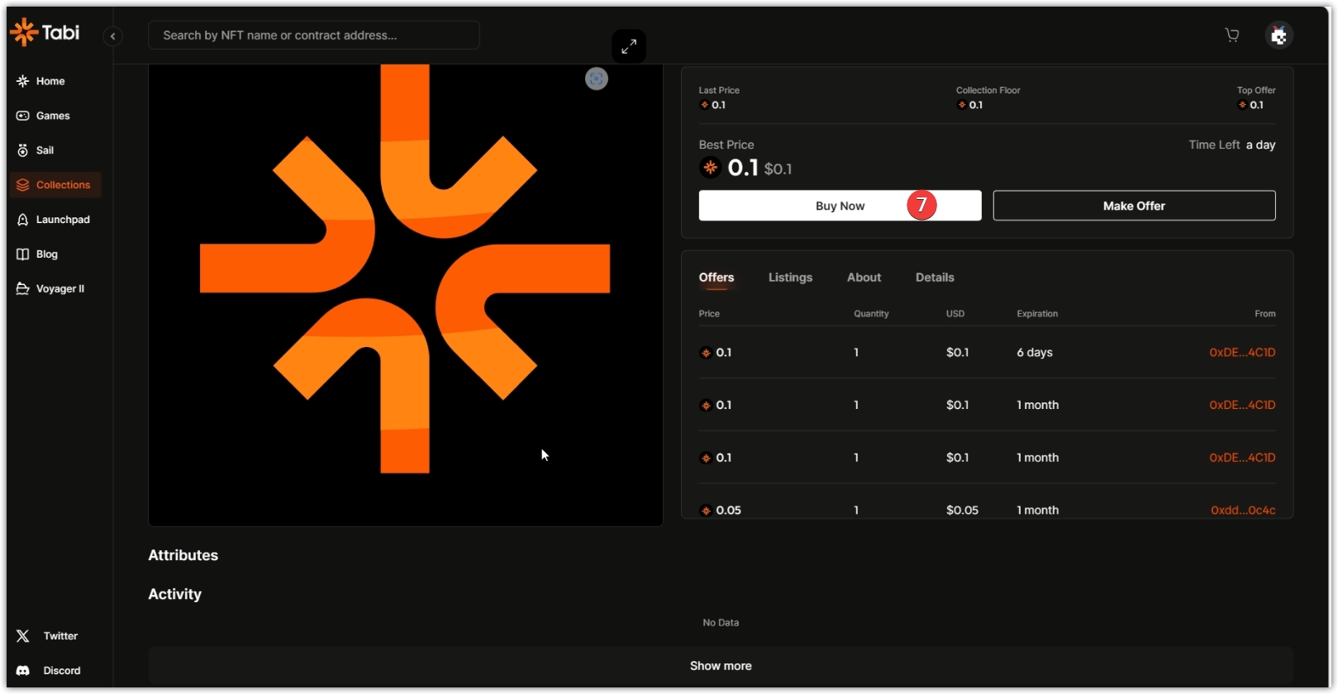Open the Launchpad page
This screenshot has width=1338, height=694.
62,220
